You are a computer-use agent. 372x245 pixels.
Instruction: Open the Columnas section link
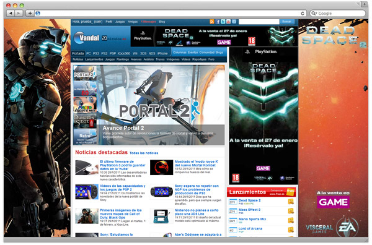click(x=180, y=53)
